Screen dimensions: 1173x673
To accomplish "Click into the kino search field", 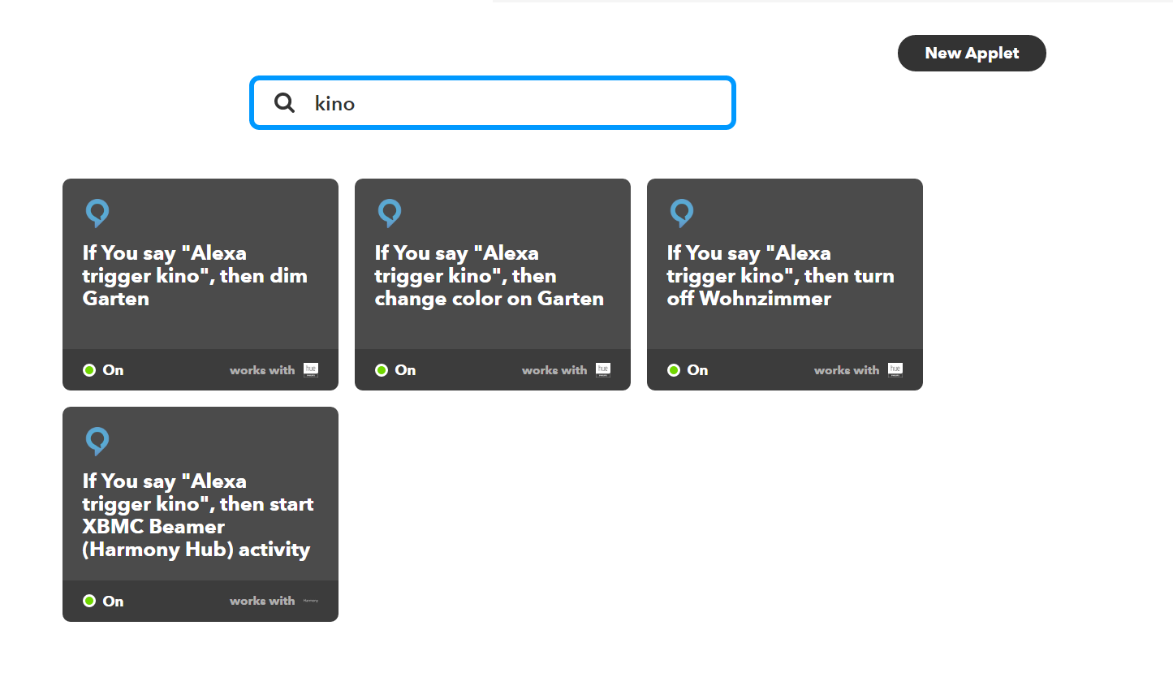I will pyautogui.click(x=493, y=103).
